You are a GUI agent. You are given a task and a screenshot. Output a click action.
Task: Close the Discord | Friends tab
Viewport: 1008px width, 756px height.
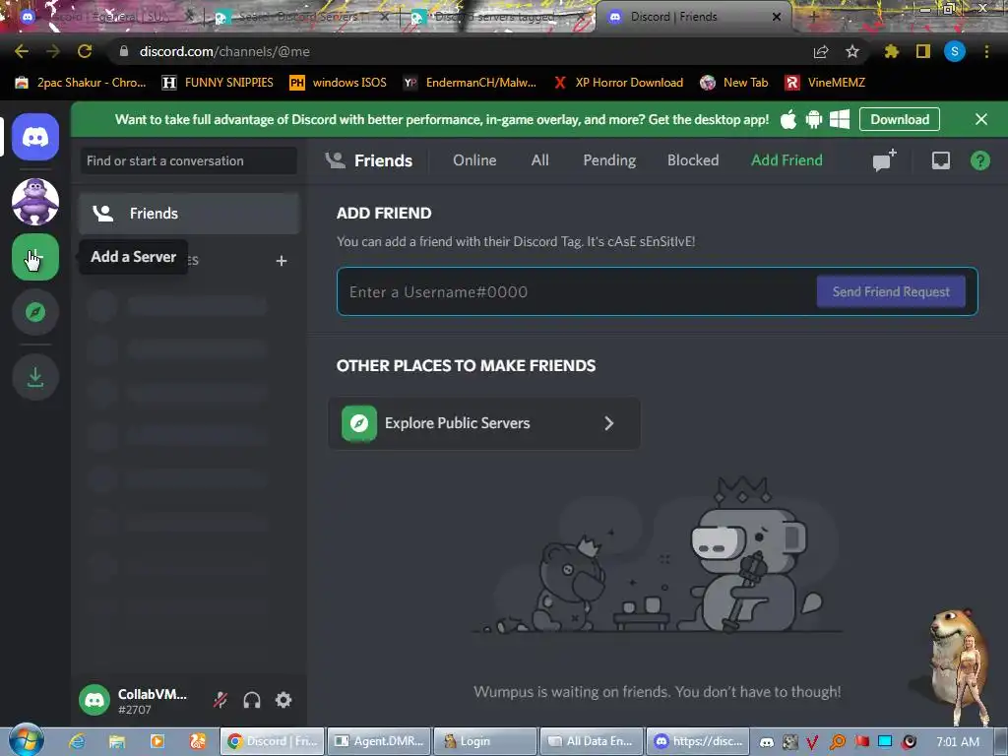click(x=777, y=17)
